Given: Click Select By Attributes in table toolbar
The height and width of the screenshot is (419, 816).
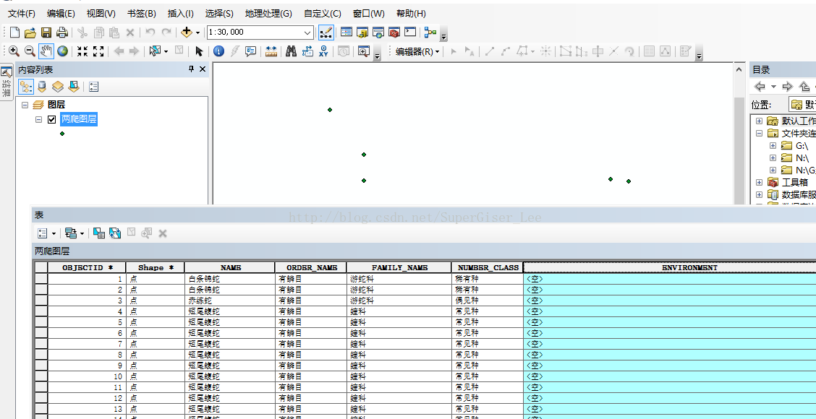Looking at the screenshot, I should click(99, 233).
